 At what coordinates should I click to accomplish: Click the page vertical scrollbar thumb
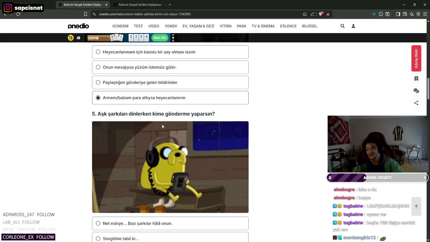[428, 88]
